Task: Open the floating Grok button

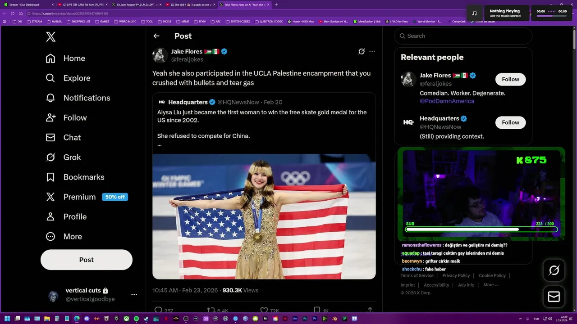Action: (554, 270)
